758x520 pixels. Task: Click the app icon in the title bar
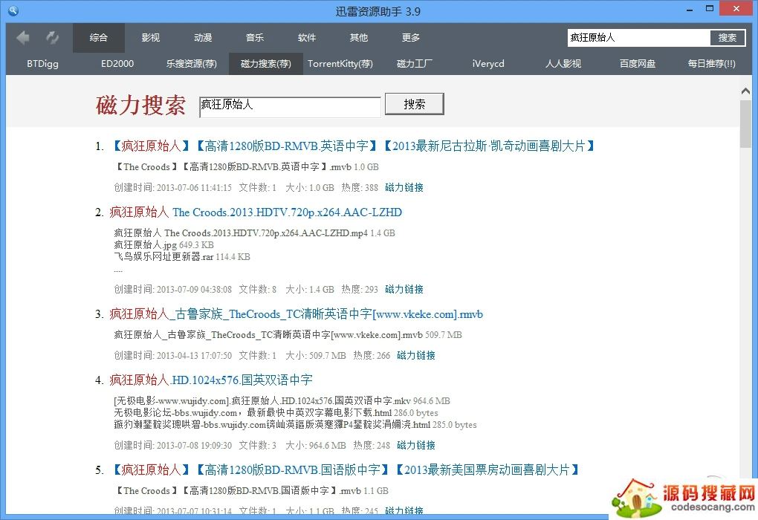(12, 11)
